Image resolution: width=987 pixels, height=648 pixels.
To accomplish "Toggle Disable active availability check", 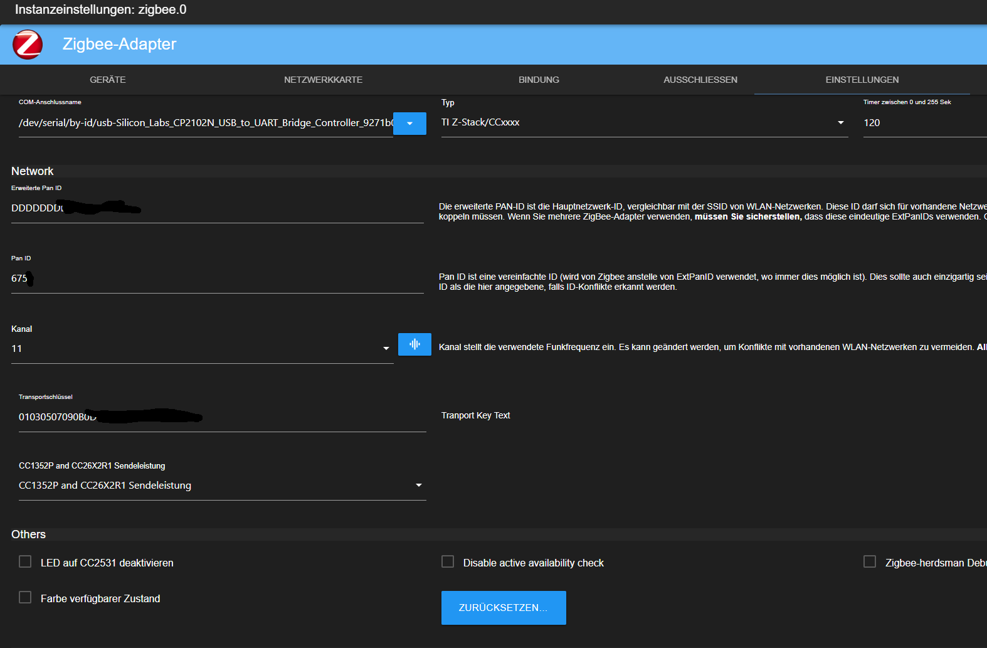I will pos(448,561).
